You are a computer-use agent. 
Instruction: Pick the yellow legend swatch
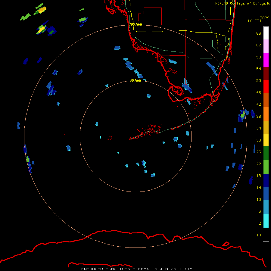click(266, 140)
